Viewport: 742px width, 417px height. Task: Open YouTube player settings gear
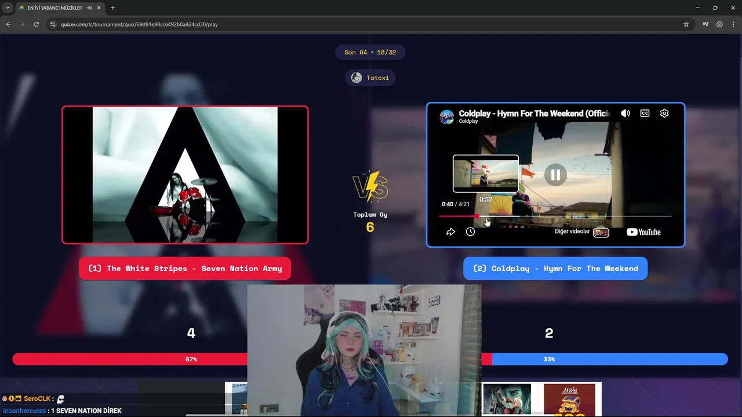(664, 114)
